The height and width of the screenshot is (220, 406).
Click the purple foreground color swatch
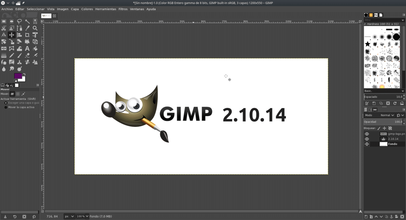(x=18, y=76)
